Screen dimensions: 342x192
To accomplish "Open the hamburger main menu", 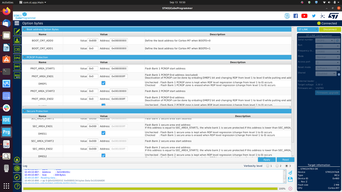I will click(x=17, y=23).
